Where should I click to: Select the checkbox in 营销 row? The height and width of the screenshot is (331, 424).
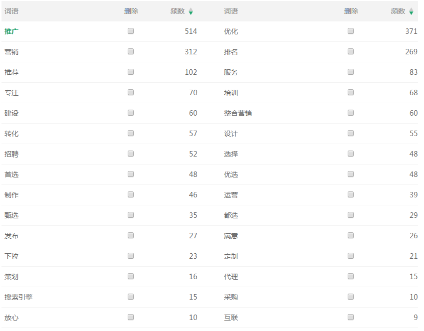click(x=131, y=51)
